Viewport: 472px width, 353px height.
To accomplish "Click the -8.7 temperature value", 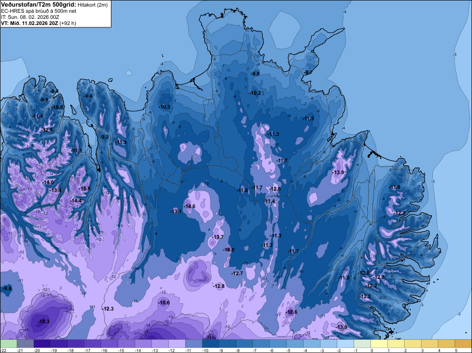I will tap(308, 73).
